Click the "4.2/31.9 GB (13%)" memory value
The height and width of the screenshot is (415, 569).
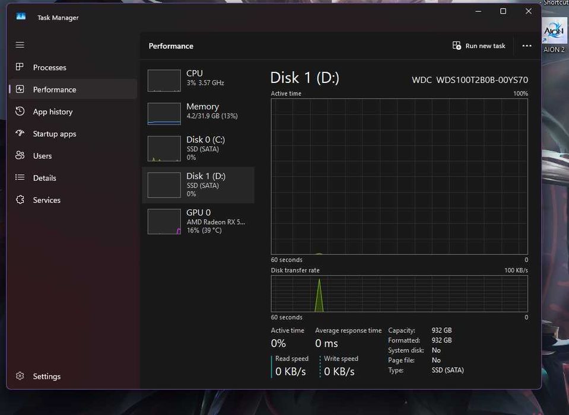212,116
